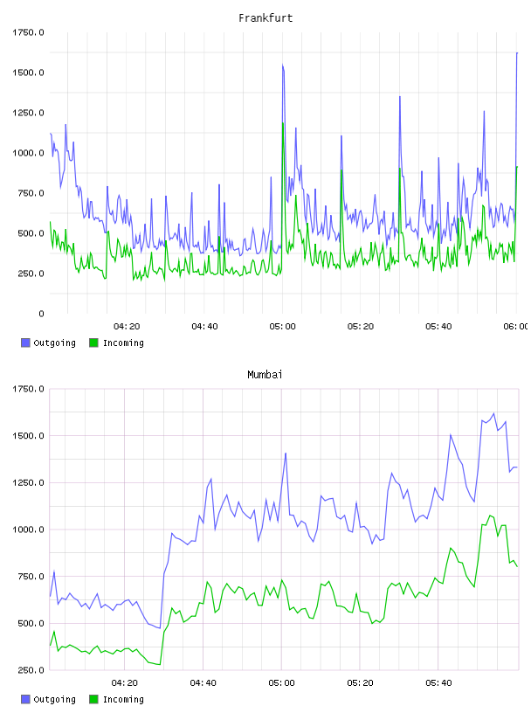Click the 05:40 time label on Frankfurt chart
The image size is (531, 713).
(438, 327)
